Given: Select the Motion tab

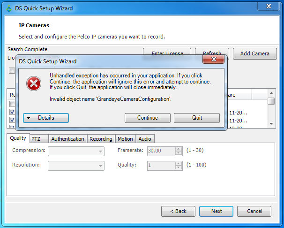Looking at the screenshot, I should (x=125, y=139).
